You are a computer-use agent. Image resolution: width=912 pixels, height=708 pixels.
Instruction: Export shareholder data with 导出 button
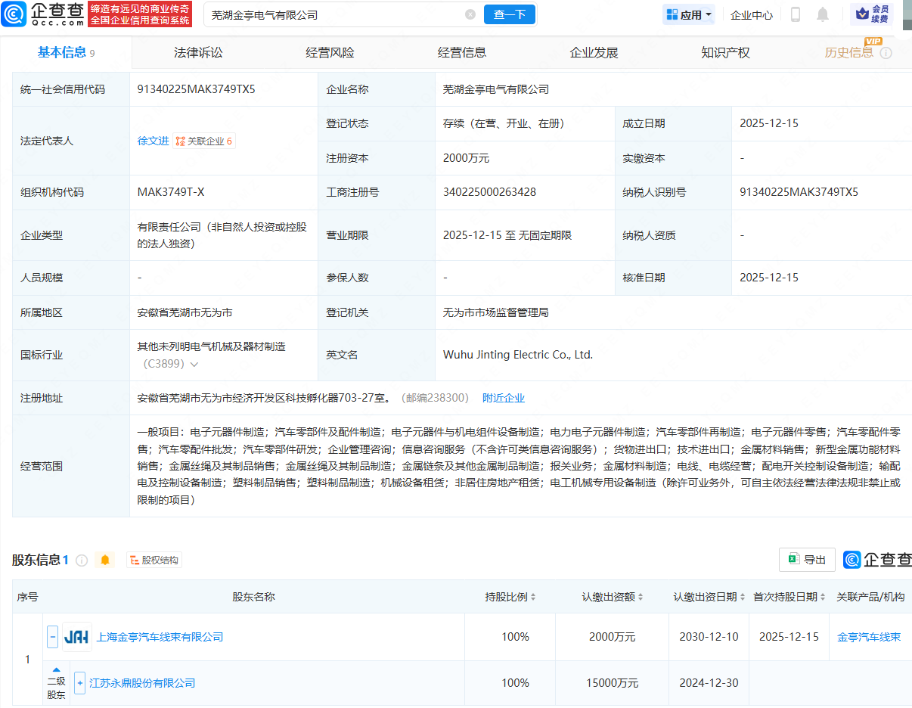click(x=807, y=560)
